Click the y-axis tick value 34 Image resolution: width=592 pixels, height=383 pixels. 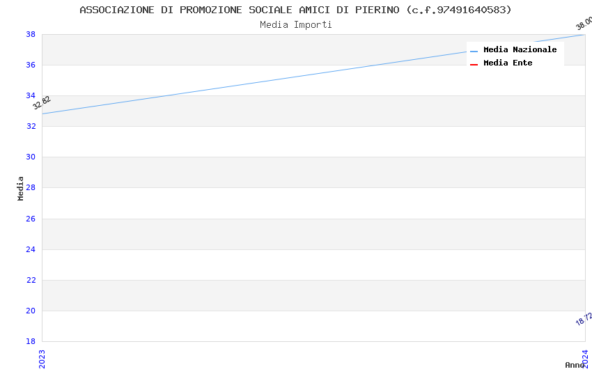coord(31,96)
